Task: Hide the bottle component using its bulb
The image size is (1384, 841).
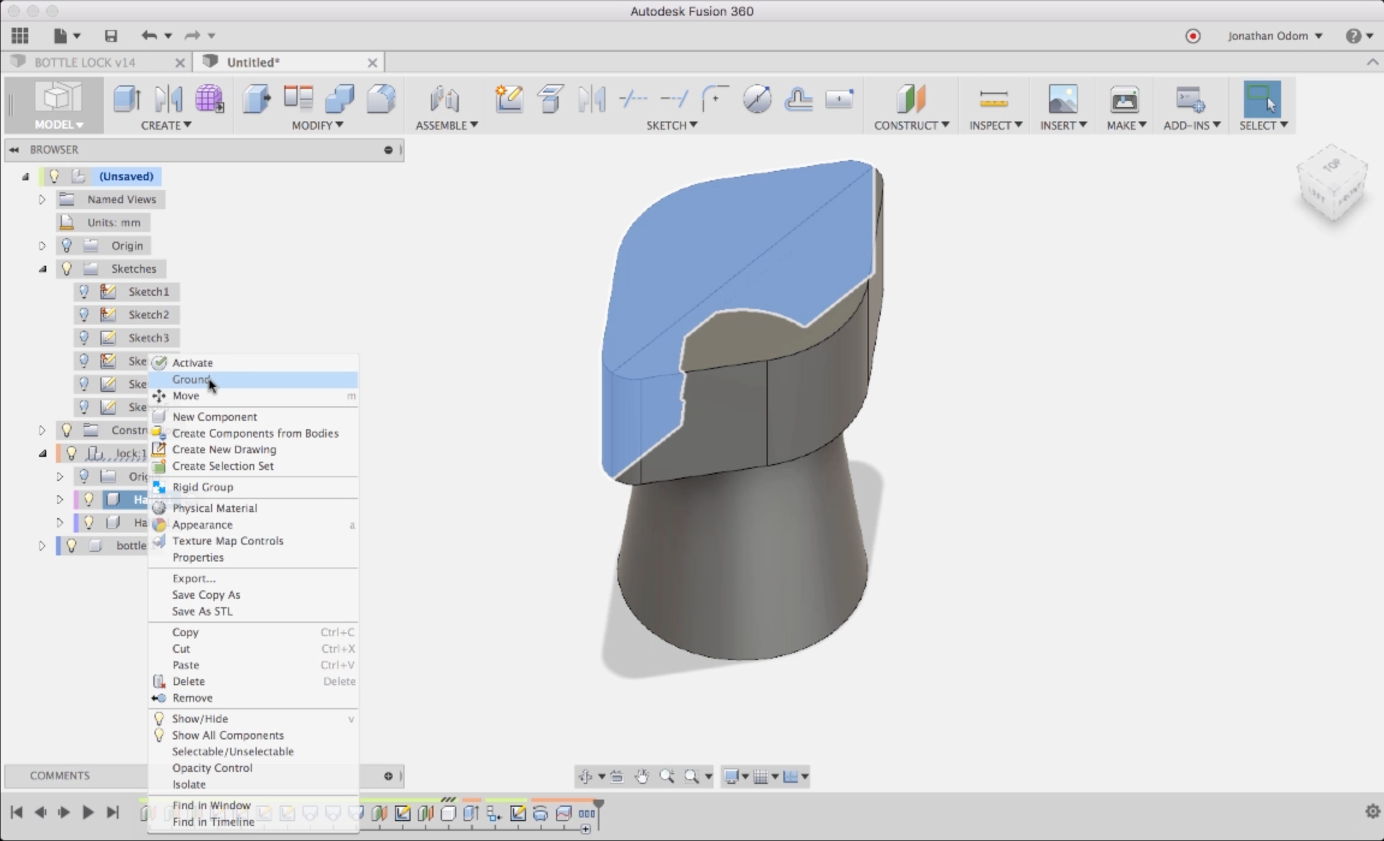Action: tap(72, 545)
